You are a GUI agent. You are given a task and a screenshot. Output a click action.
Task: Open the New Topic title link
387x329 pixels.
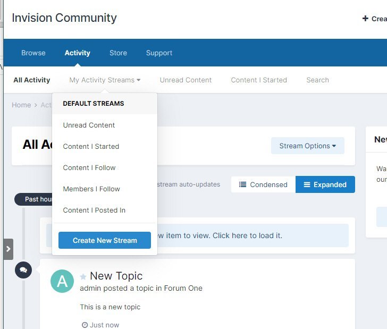pyautogui.click(x=116, y=276)
